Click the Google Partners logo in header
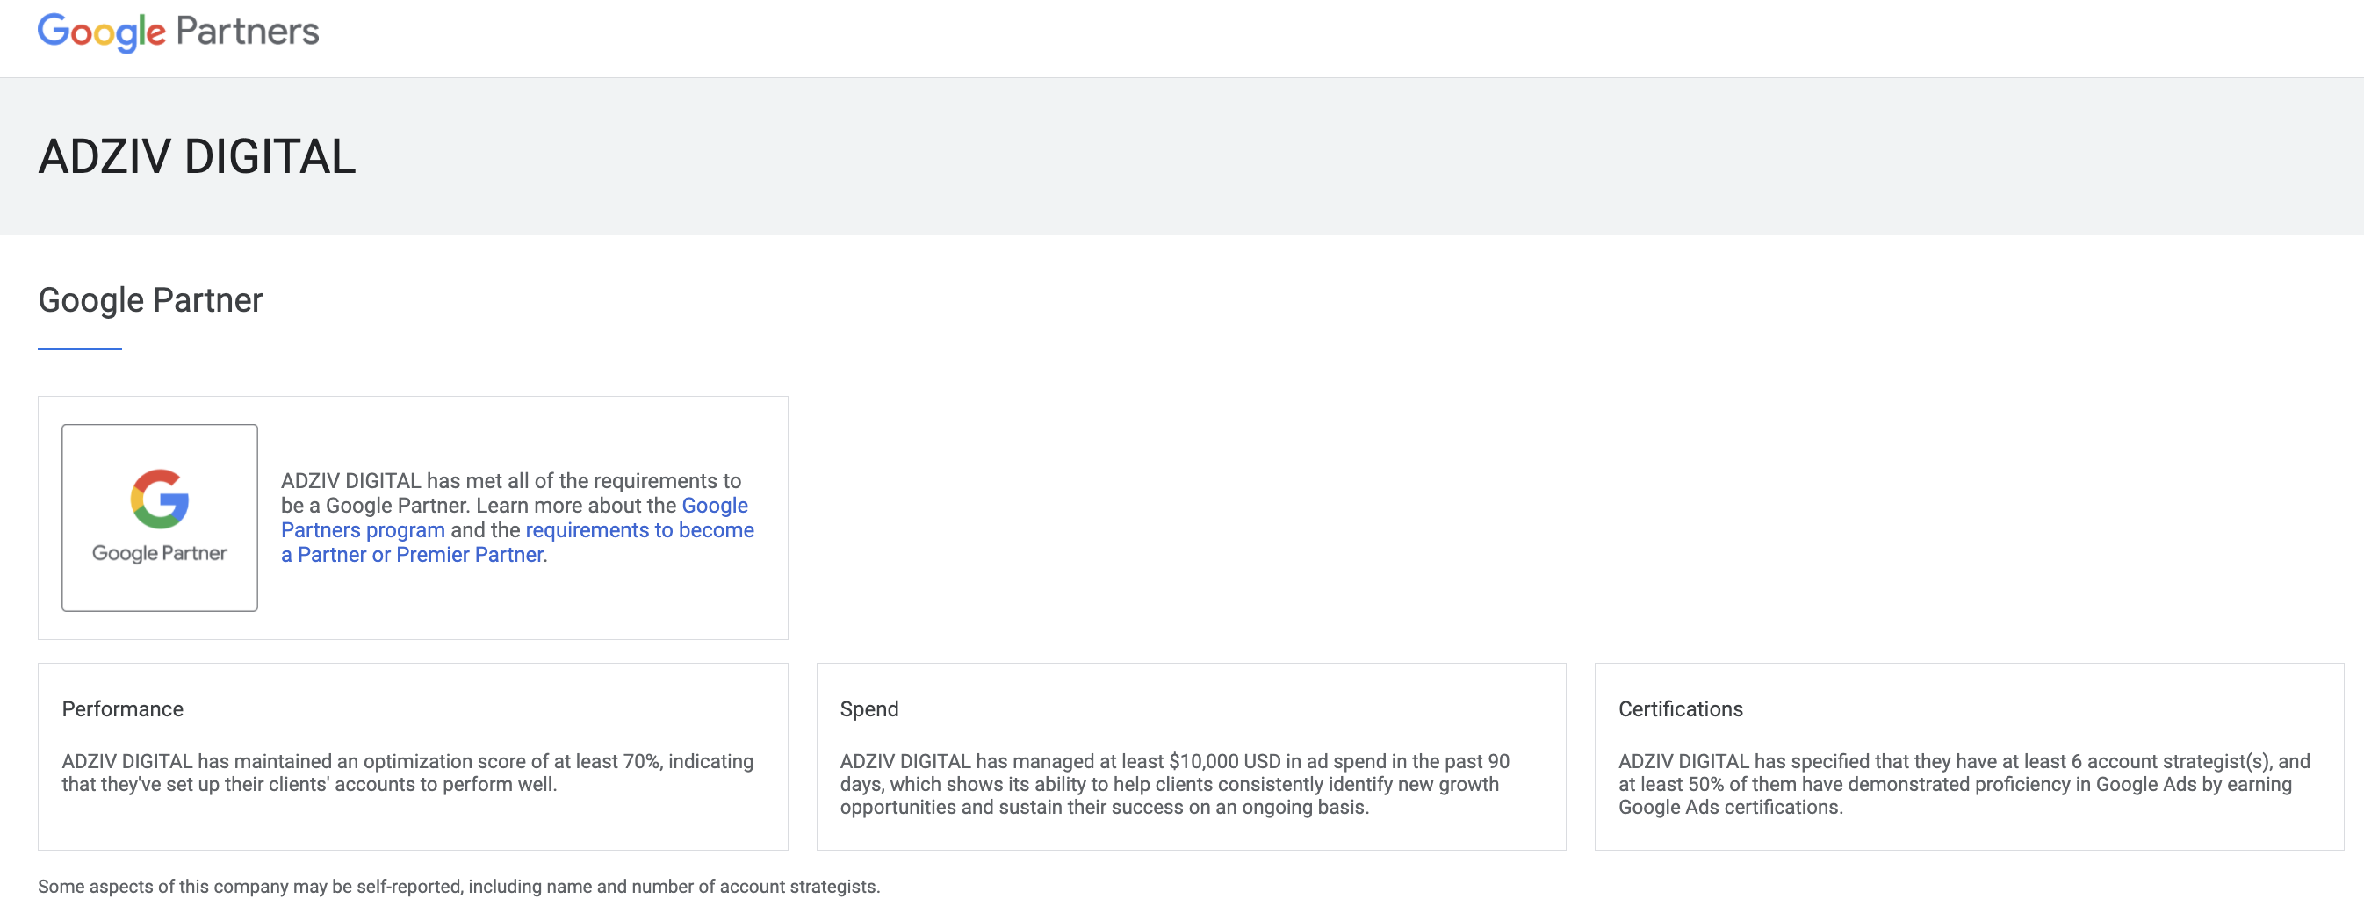This screenshot has height=913, width=2364. pos(178,33)
